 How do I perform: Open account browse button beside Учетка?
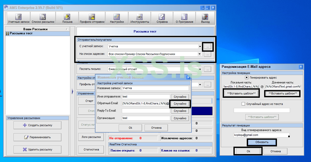click(208, 47)
